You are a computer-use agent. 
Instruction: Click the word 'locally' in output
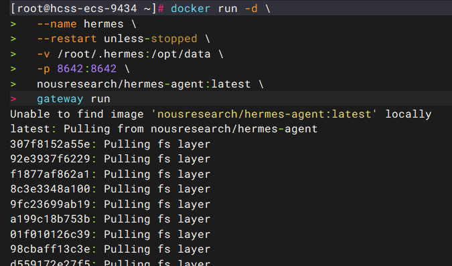pos(408,114)
